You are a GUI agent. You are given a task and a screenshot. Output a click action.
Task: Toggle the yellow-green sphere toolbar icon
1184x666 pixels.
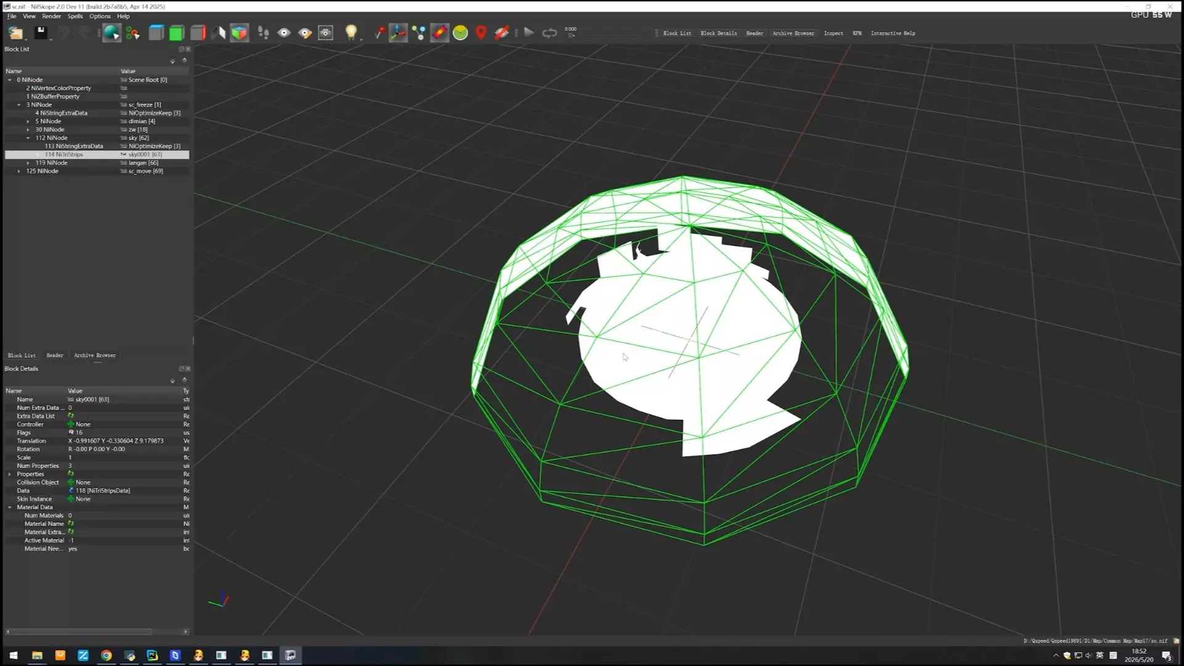pyautogui.click(x=460, y=33)
